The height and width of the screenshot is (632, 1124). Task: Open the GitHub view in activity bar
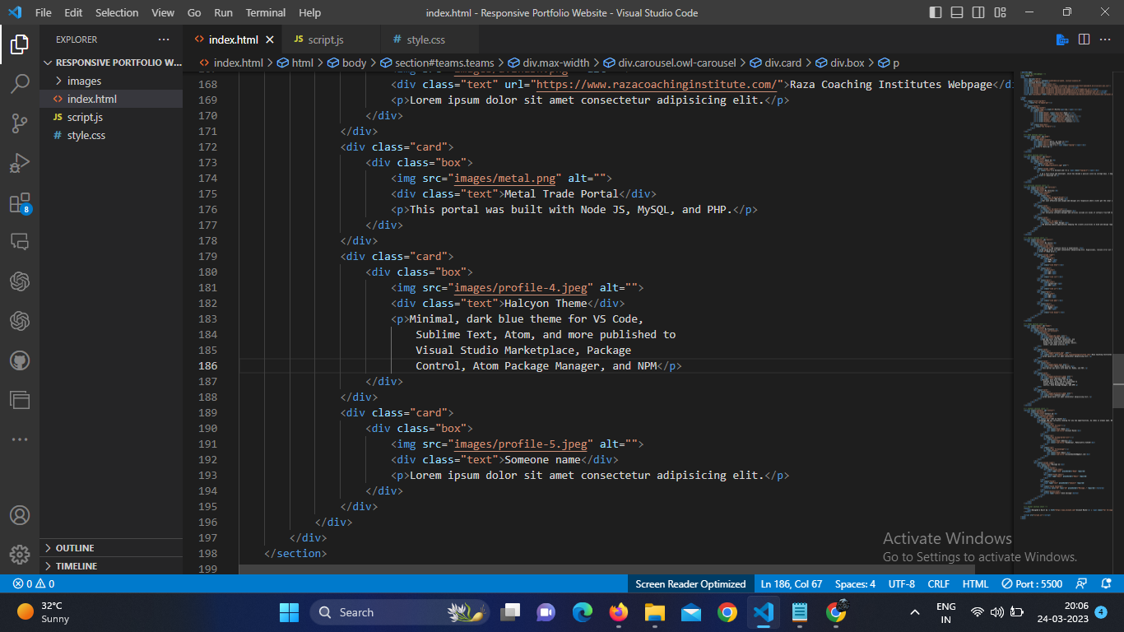click(20, 360)
